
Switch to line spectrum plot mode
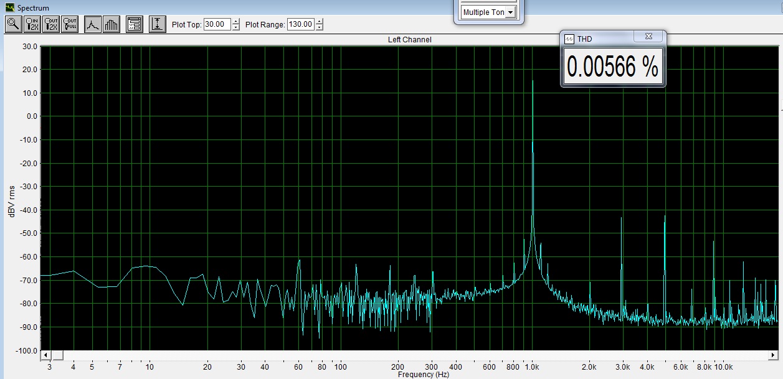coord(93,24)
